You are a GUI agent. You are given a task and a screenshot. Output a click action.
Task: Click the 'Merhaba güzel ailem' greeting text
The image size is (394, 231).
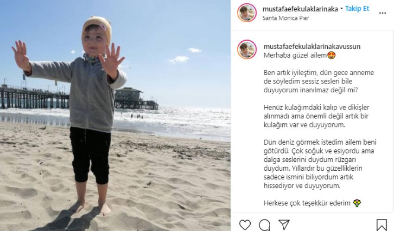295,55
